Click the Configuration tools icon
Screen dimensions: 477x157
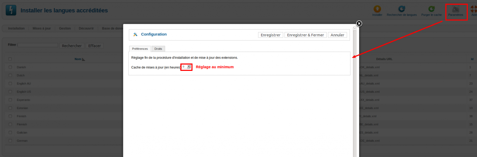tap(135, 34)
